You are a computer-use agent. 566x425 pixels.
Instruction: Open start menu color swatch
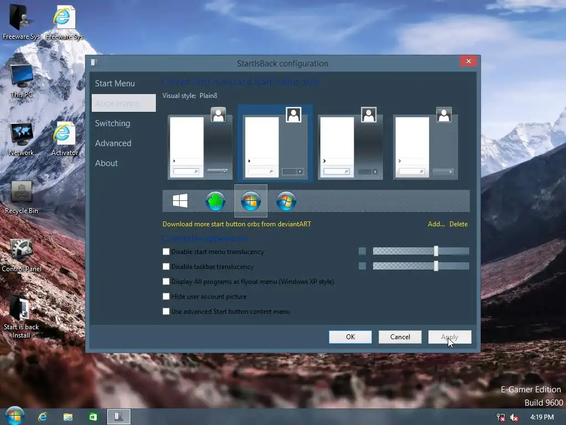[362, 251]
